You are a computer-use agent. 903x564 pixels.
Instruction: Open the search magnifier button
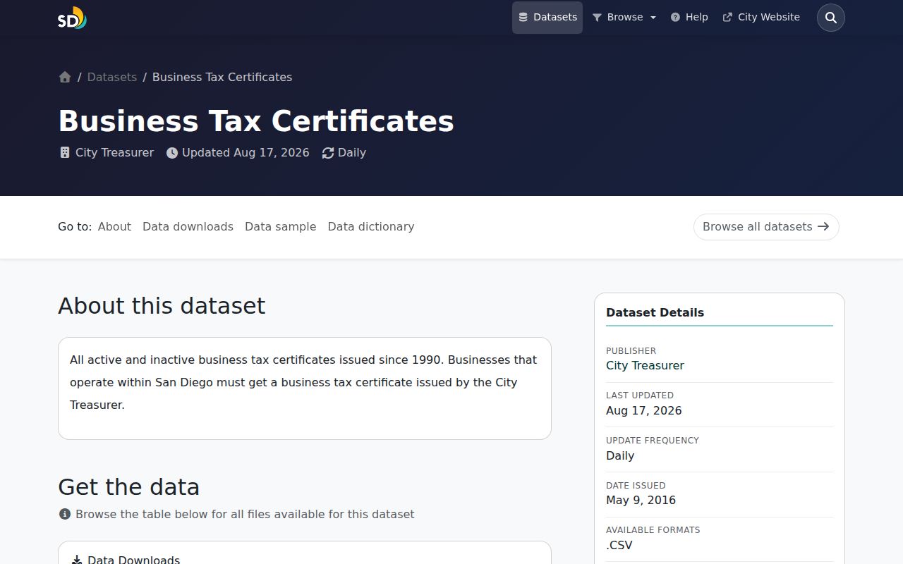[x=830, y=18]
